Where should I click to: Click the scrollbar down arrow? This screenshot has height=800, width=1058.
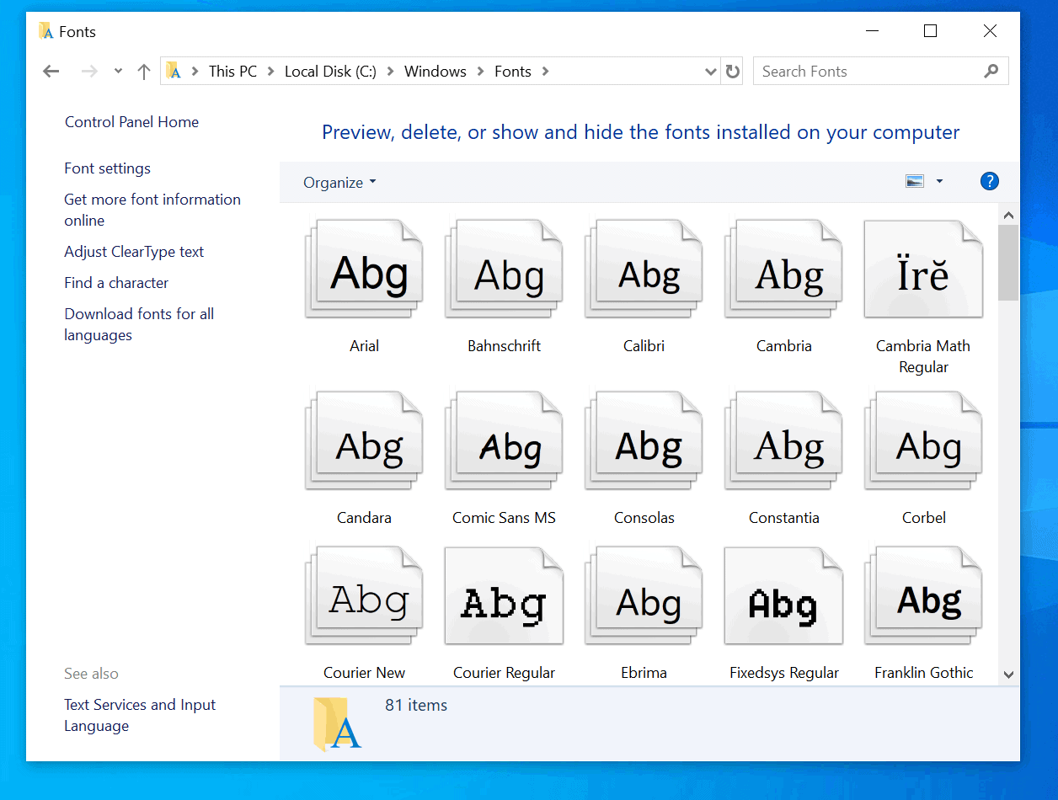click(x=1008, y=675)
